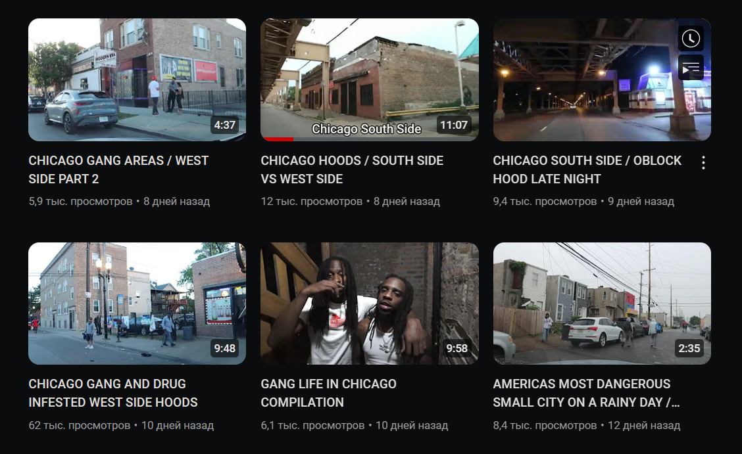Click the 2:35 duration badge
742x454 pixels.
[689, 349]
